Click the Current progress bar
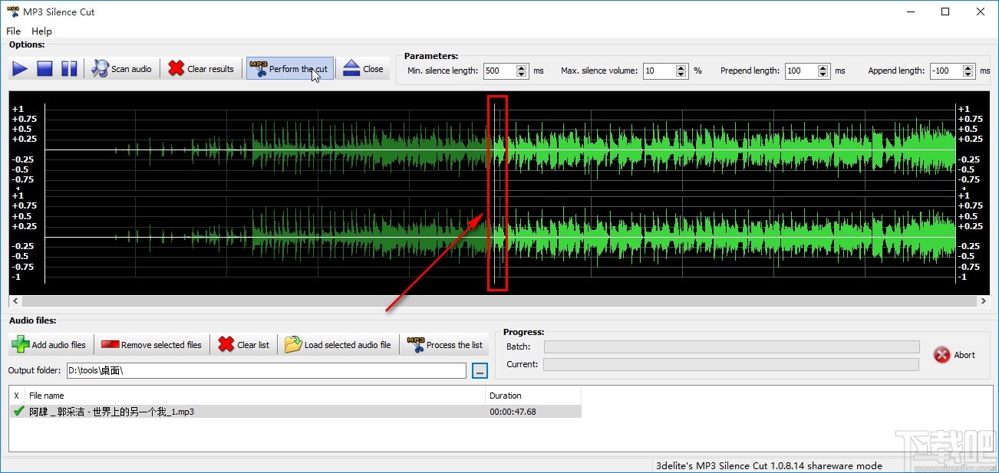Screen dimensions: 999x473 coord(731,364)
